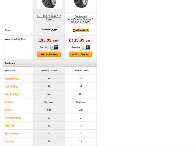The width and height of the screenshot is (195, 146).
Task: Open the Run Flat Tyre explanation
Action: (x=12, y=94)
